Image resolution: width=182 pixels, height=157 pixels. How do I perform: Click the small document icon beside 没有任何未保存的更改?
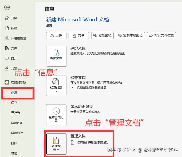click(73, 143)
